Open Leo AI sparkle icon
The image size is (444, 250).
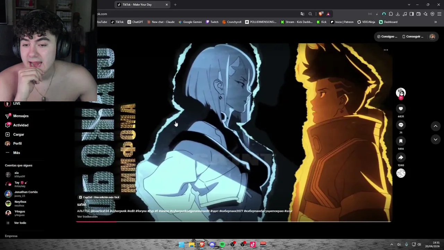(x=426, y=14)
